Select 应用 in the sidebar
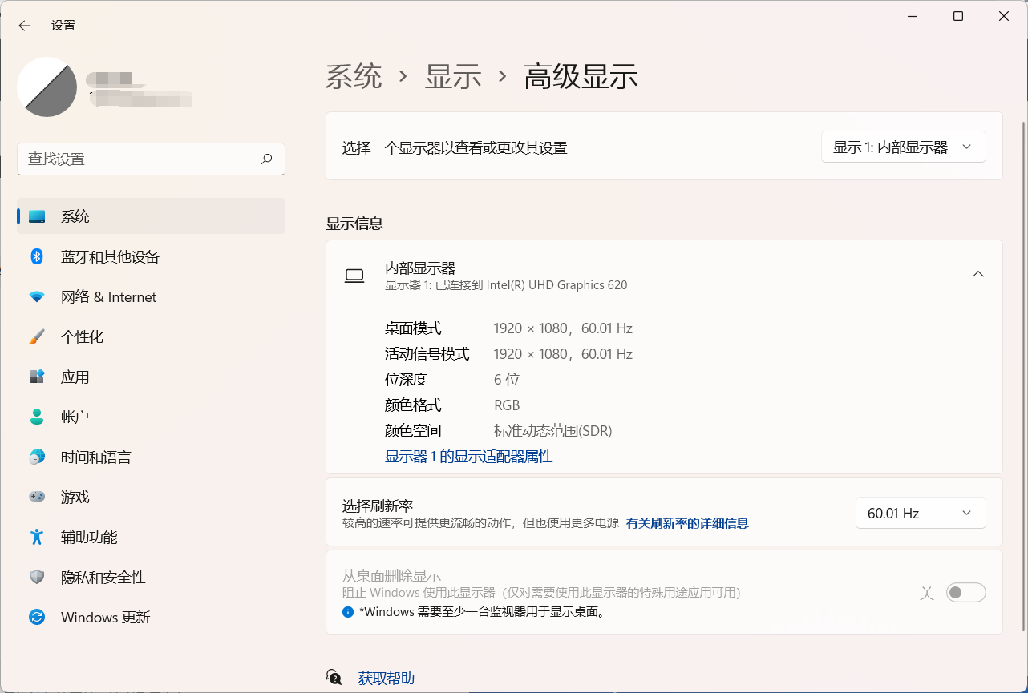1028x693 pixels. [x=151, y=377]
